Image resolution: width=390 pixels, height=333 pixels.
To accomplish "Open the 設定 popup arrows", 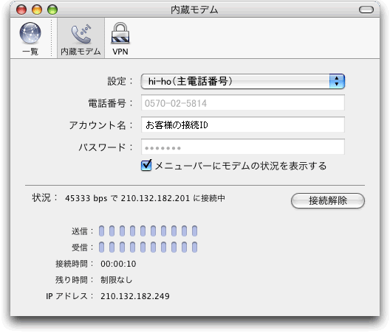I will [337, 81].
